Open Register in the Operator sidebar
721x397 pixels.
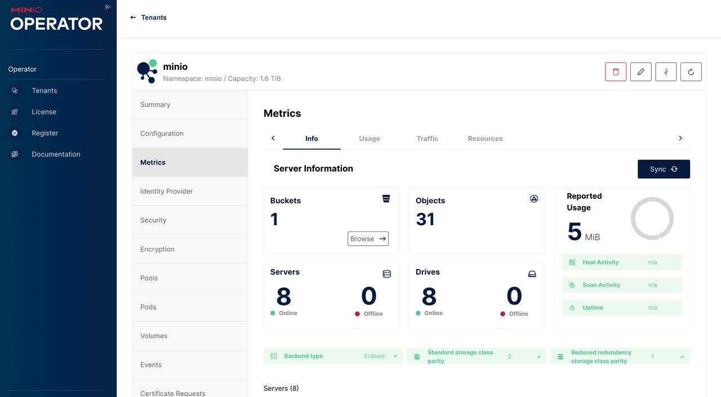click(x=44, y=133)
